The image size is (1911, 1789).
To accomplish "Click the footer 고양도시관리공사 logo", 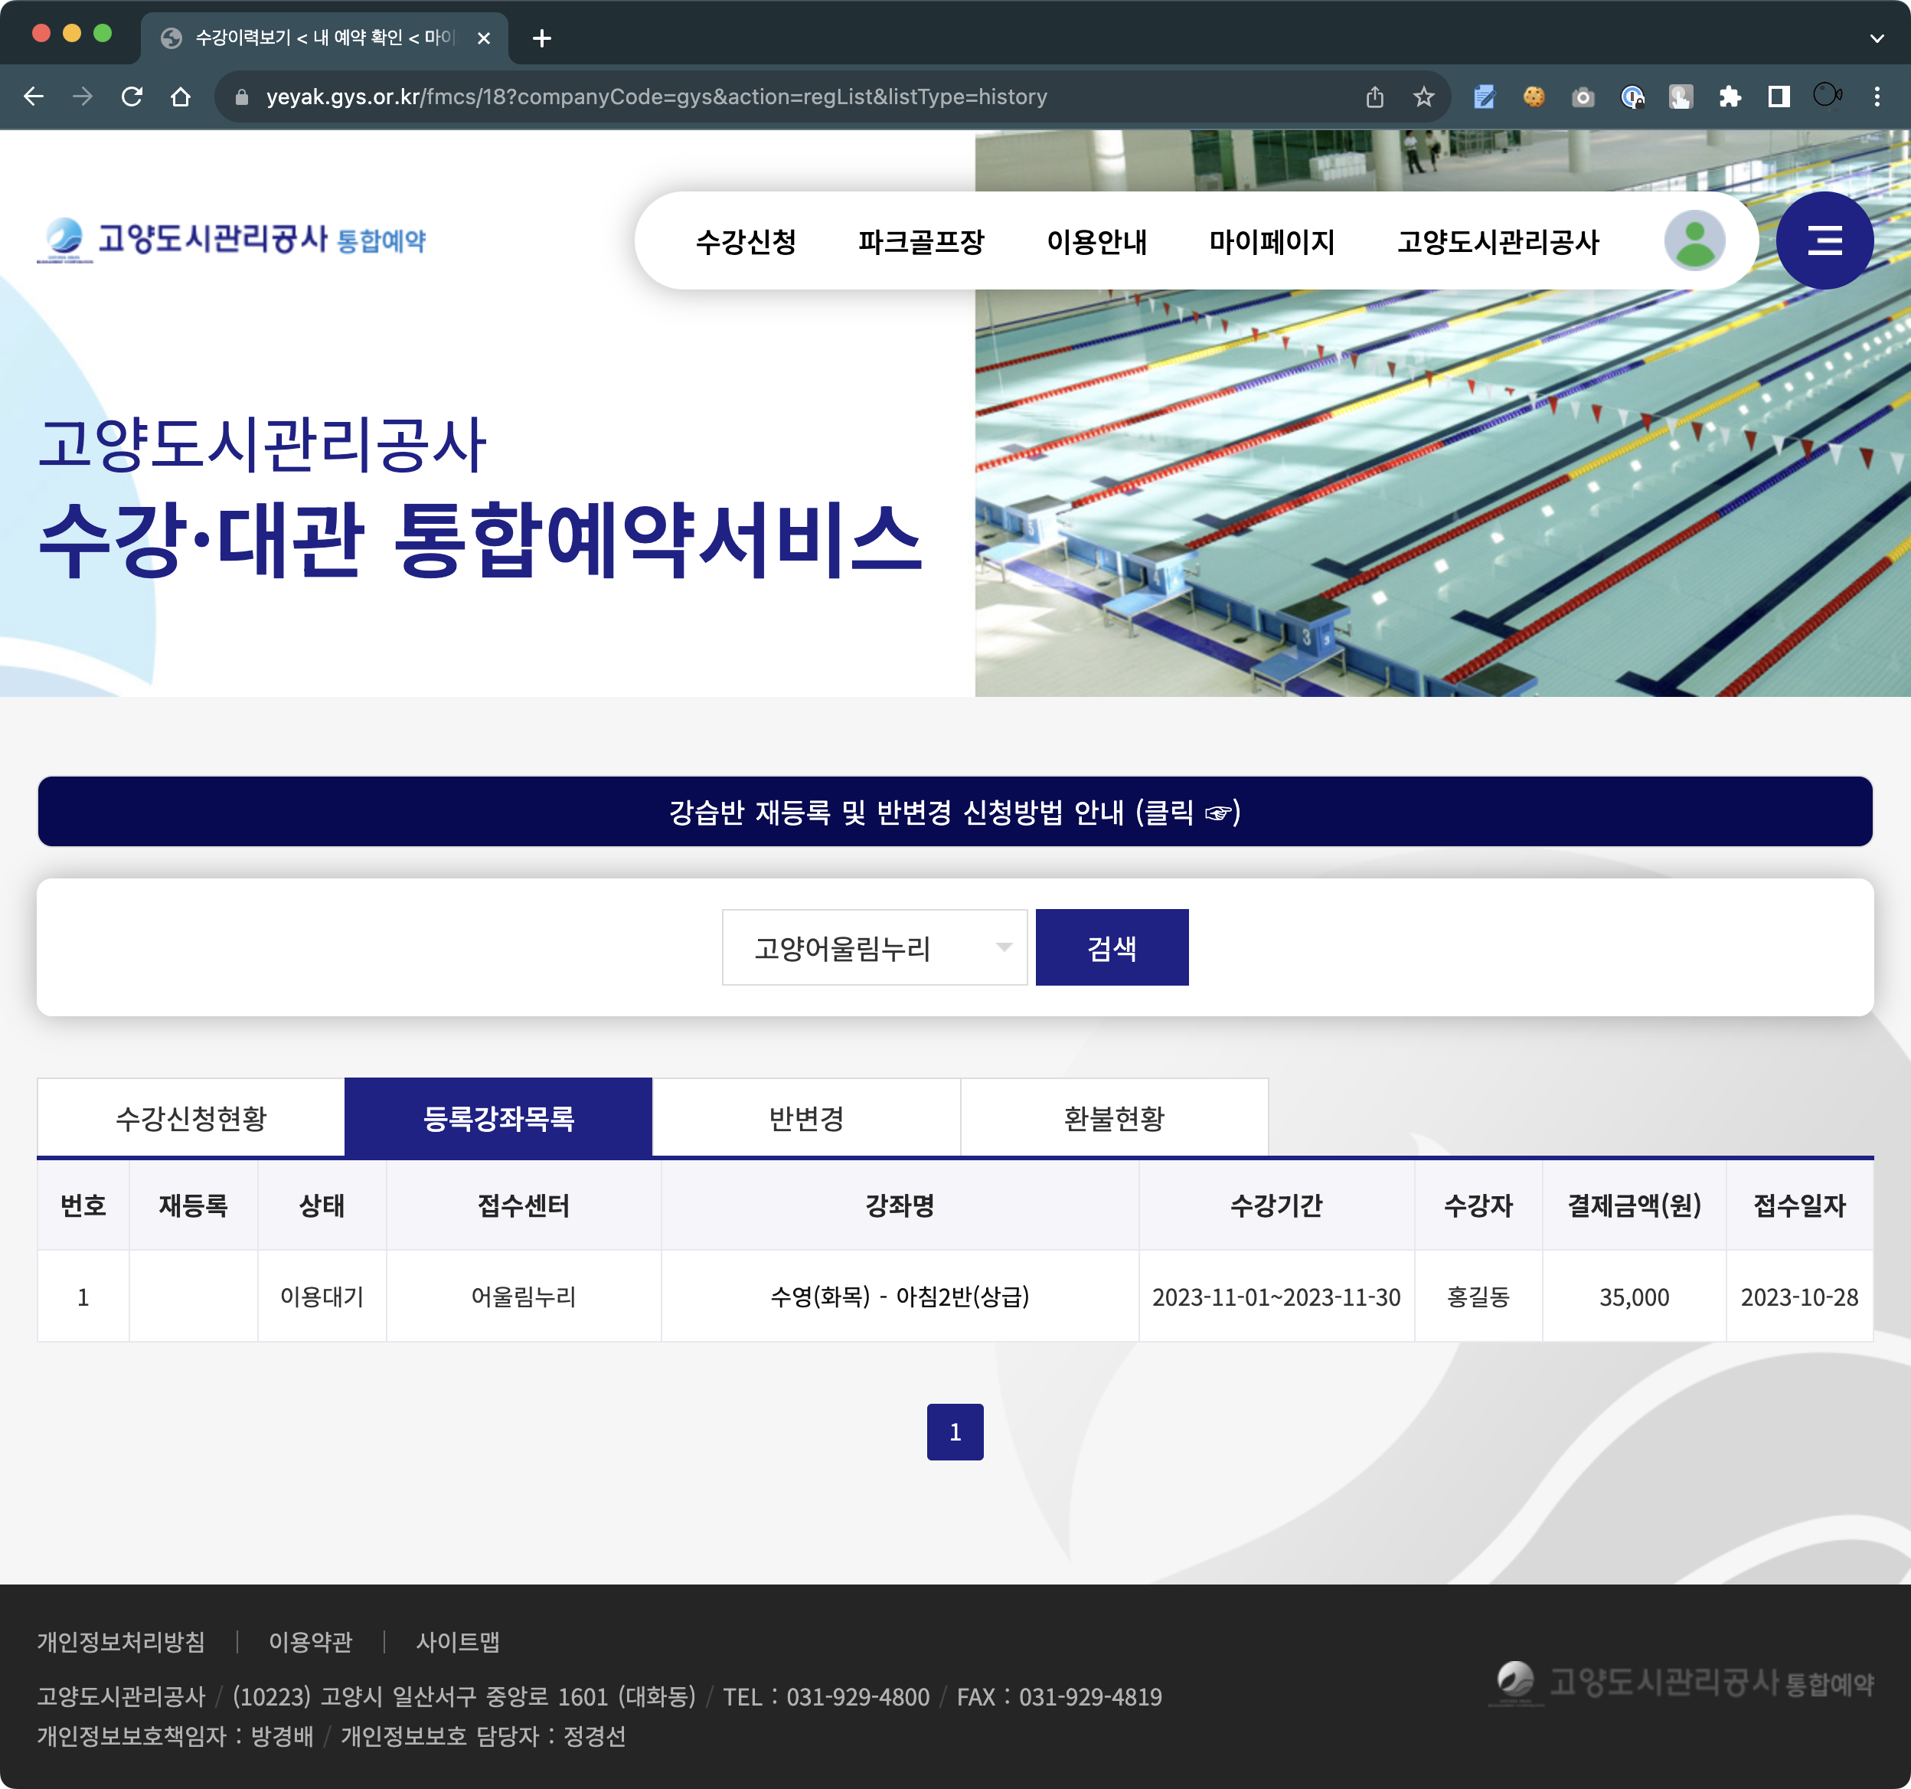I will [1681, 1683].
